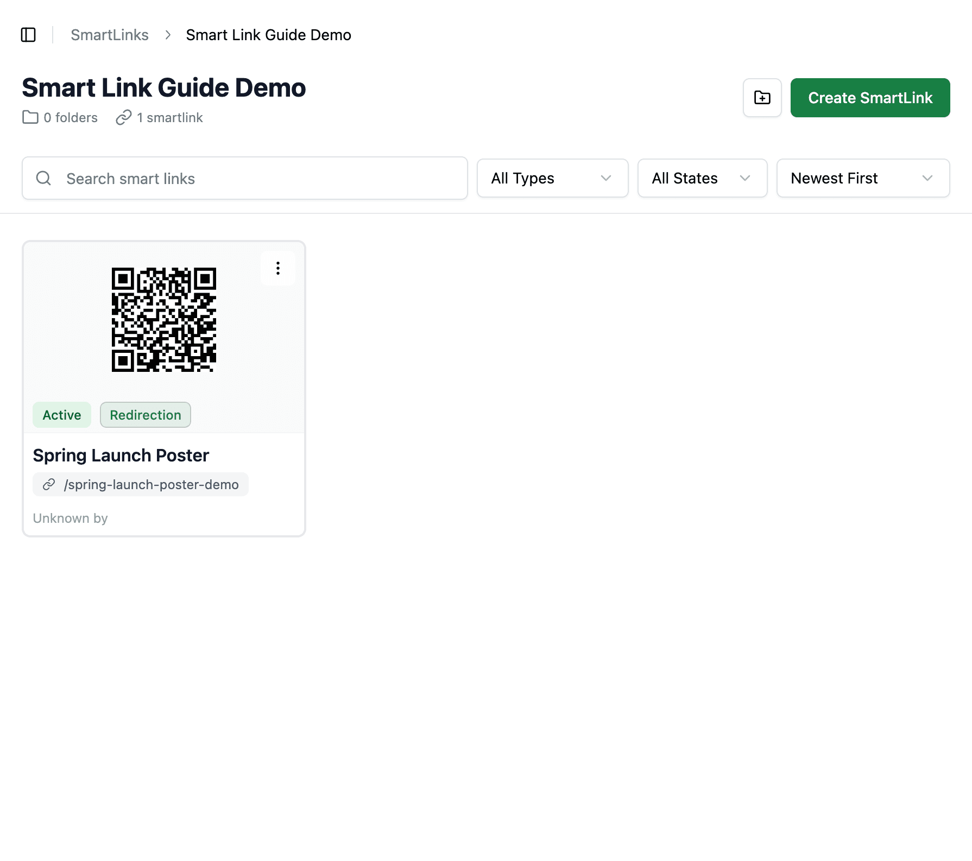This screenshot has height=861, width=972.
Task: Click the Smart Link Guide Demo page heading
Action: point(164,87)
